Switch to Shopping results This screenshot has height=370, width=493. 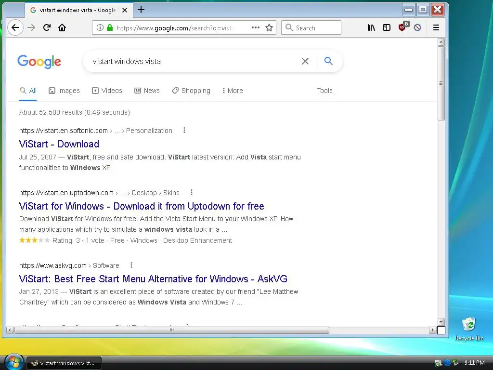(191, 91)
